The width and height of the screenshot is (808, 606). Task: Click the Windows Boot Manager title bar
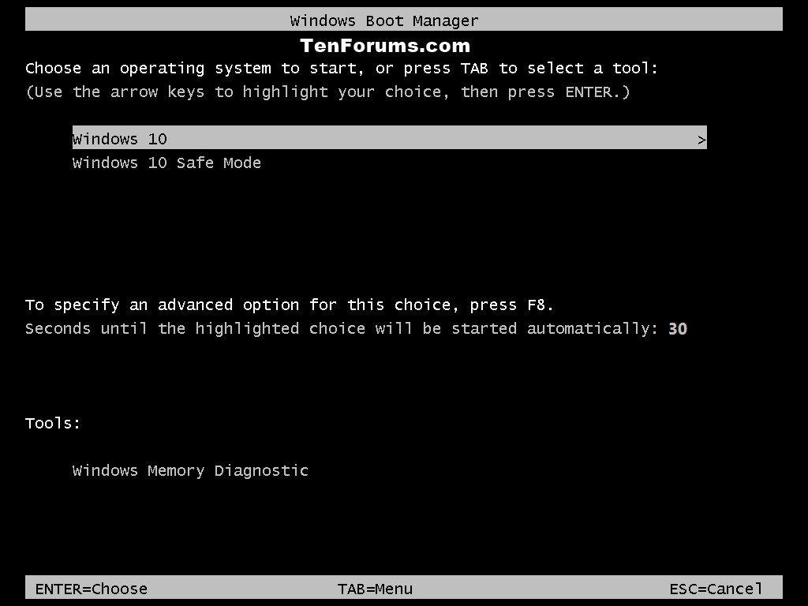coord(403,20)
